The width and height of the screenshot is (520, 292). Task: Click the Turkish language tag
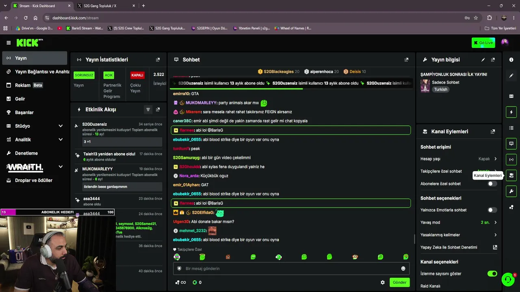pyautogui.click(x=440, y=90)
